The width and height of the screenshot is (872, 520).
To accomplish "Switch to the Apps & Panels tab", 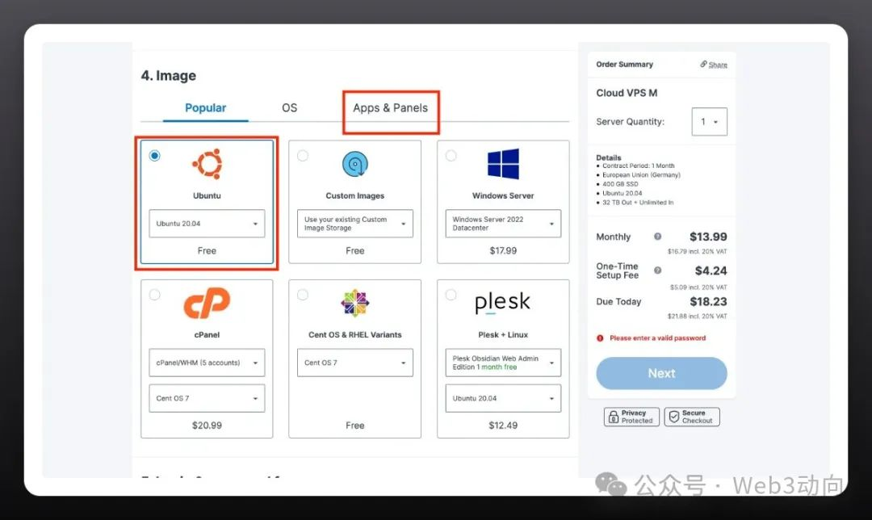I will (x=390, y=108).
